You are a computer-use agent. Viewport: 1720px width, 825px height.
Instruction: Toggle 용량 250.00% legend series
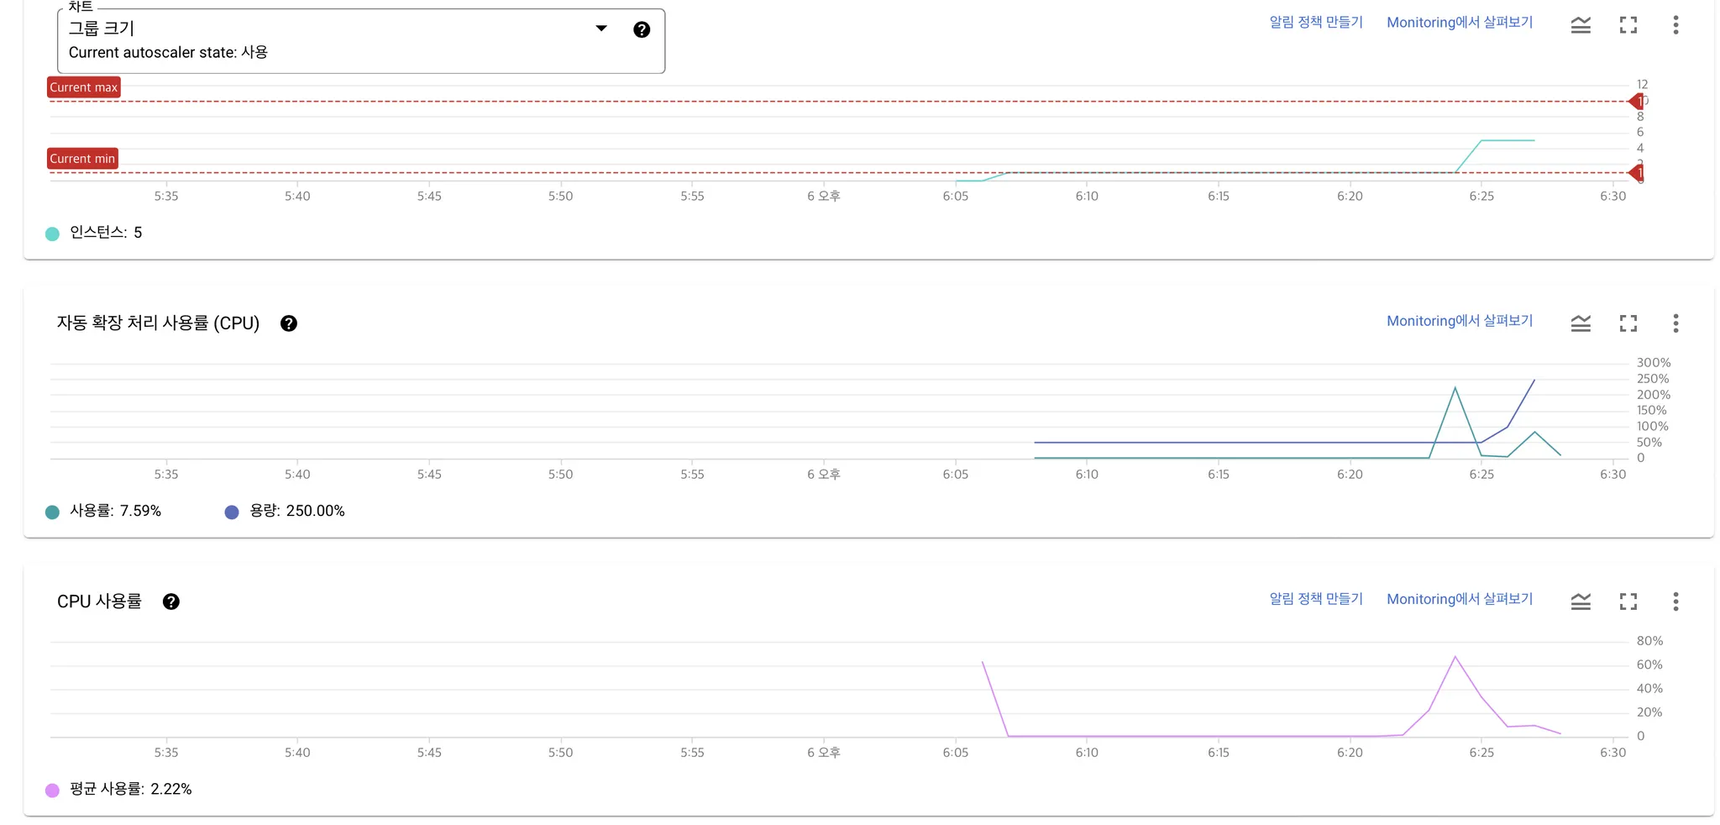[x=286, y=511]
